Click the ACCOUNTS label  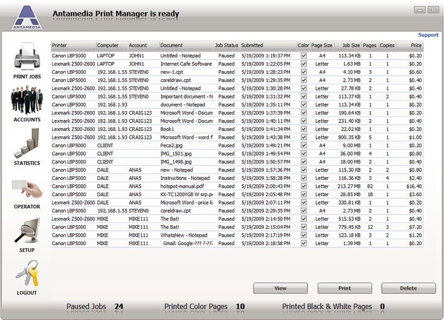[27, 120]
